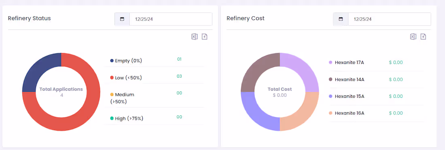This screenshot has width=445, height=150.
Task: Toggle the Low (<50%) legend item
Action: 126,78
